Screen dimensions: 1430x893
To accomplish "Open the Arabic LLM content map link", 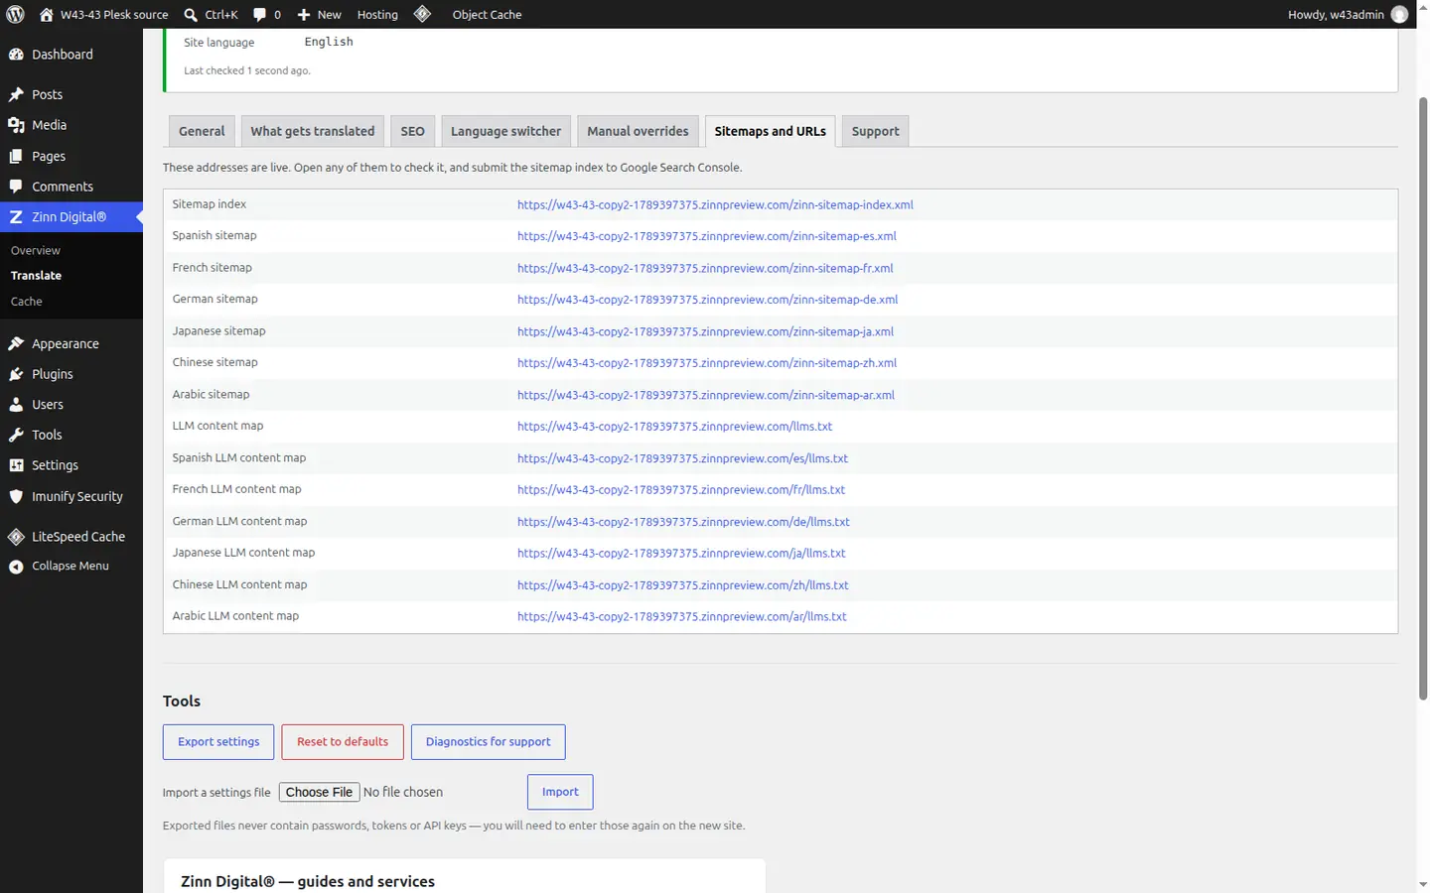I will [682, 616].
